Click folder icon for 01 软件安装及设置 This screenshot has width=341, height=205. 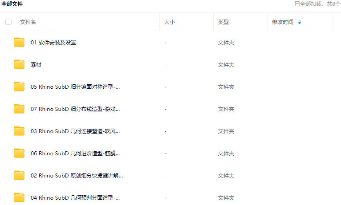pos(19,43)
